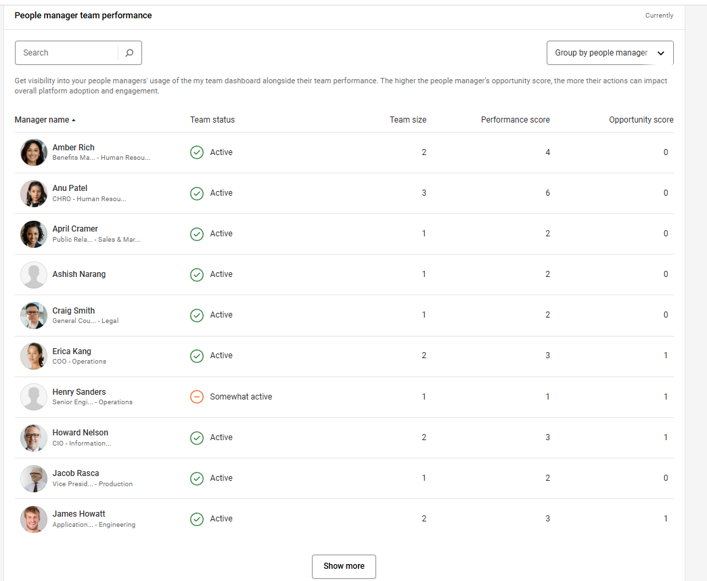
Task: Click the Show more button
Action: click(344, 566)
